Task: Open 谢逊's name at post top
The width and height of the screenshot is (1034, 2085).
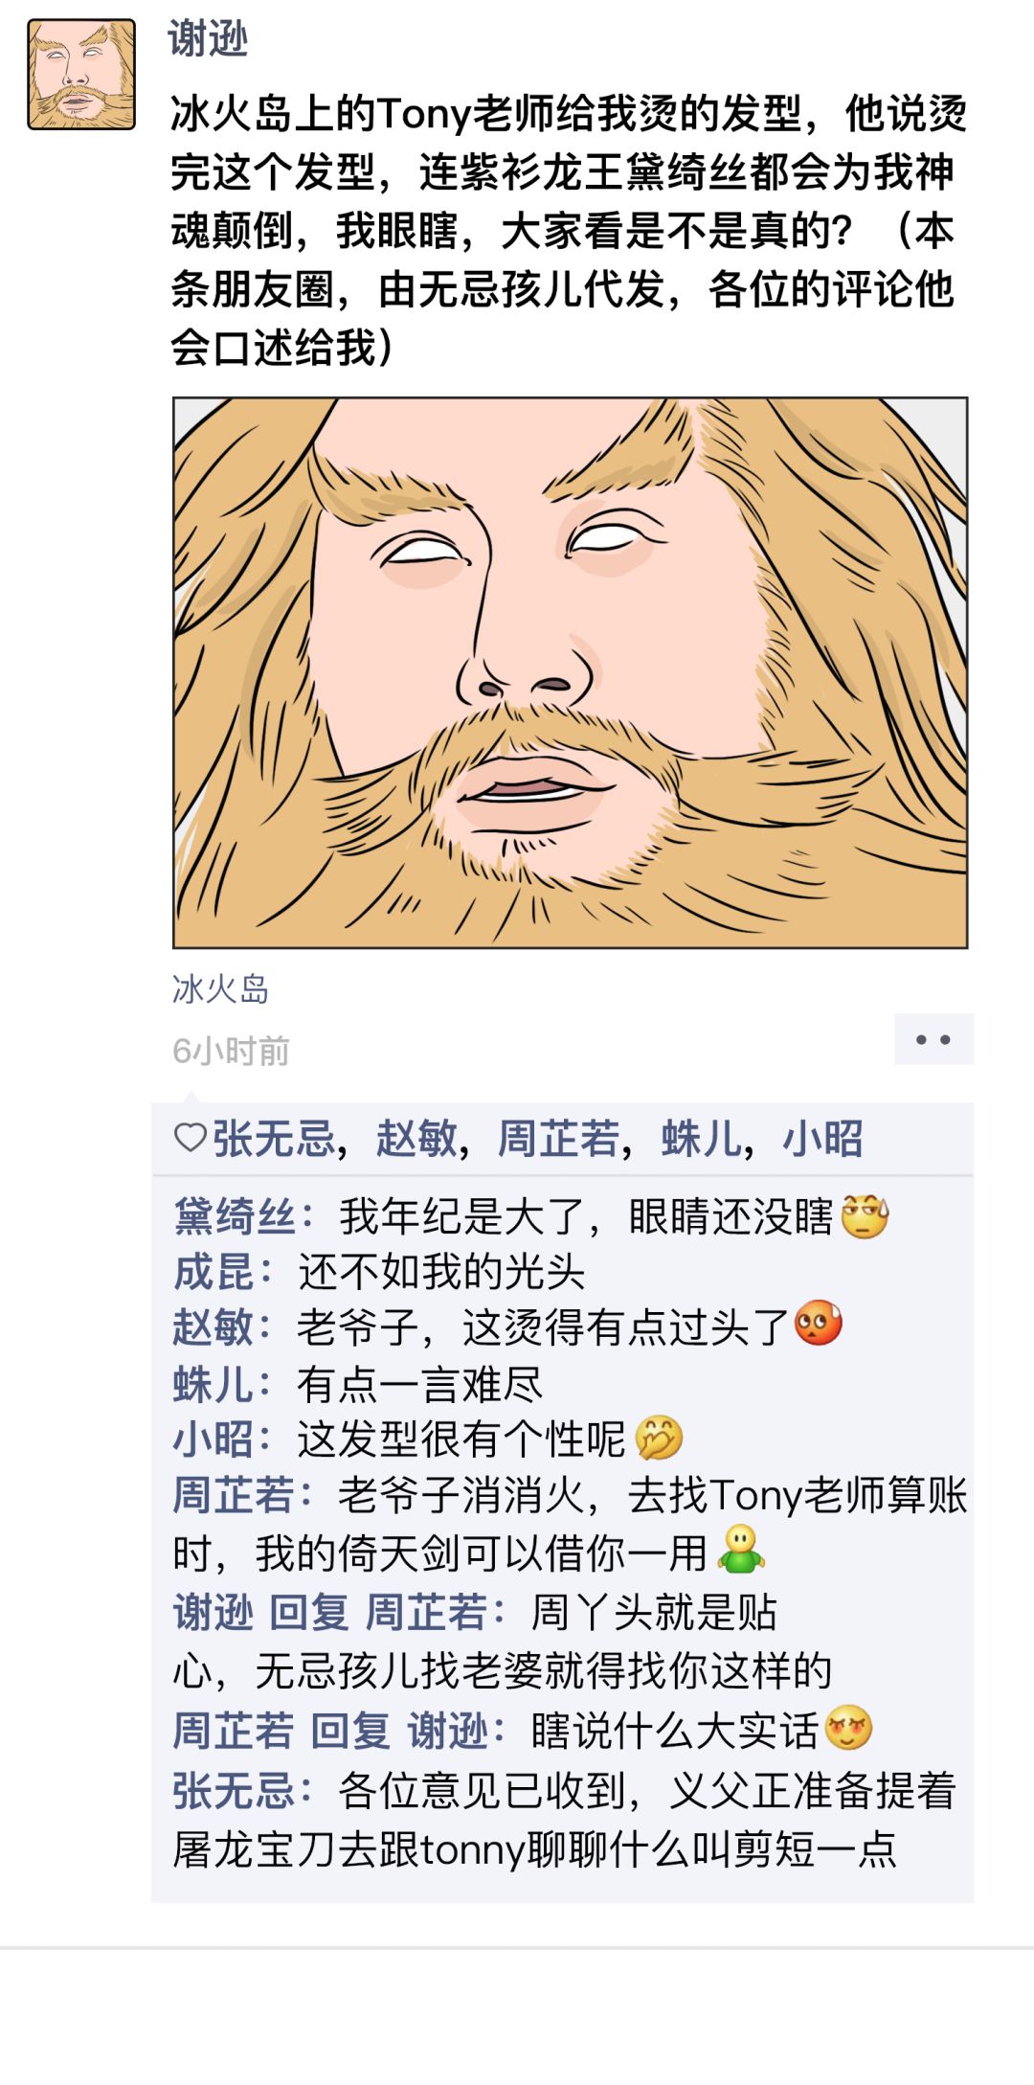Action: (208, 39)
